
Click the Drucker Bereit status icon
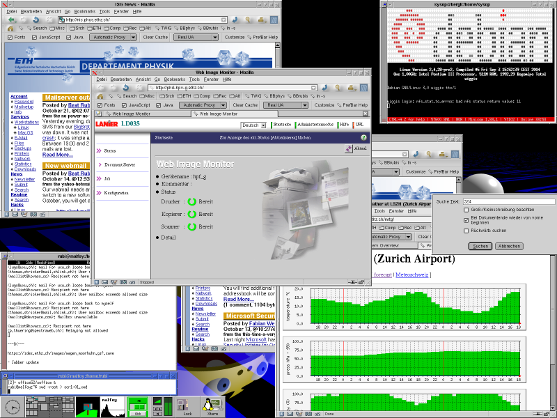click(x=192, y=201)
